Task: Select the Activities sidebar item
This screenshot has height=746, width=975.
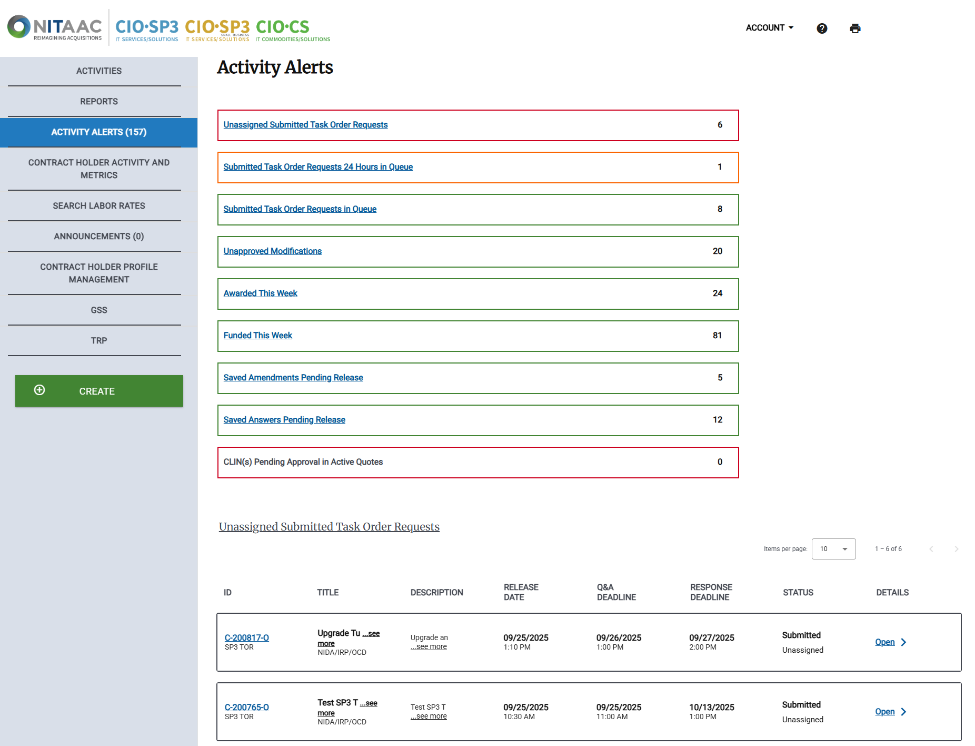Action: [98, 71]
